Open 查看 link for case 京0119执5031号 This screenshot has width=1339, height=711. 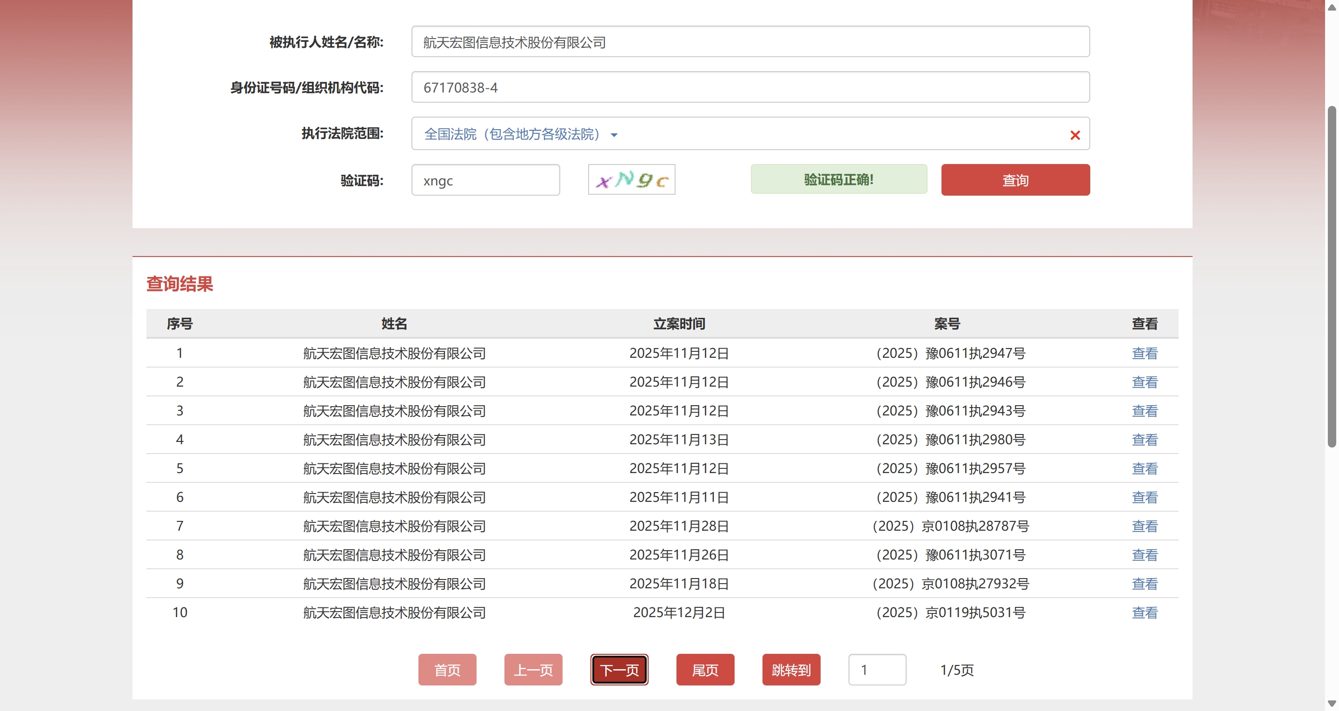[1144, 612]
